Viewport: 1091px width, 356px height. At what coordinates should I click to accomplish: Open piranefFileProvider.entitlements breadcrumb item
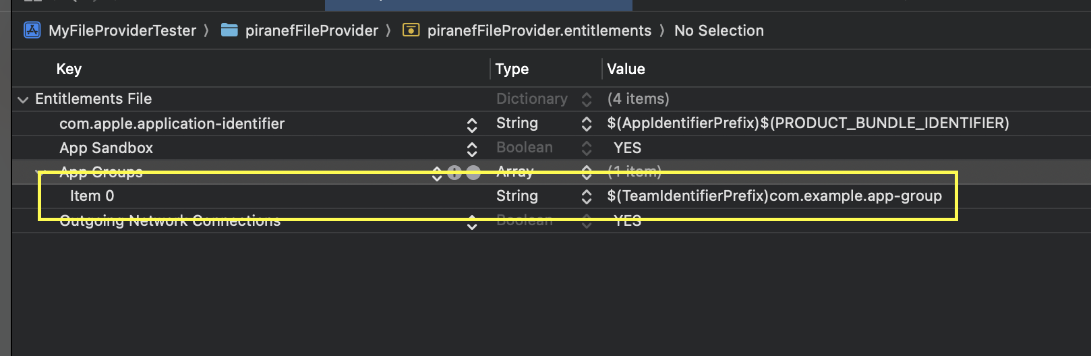539,30
